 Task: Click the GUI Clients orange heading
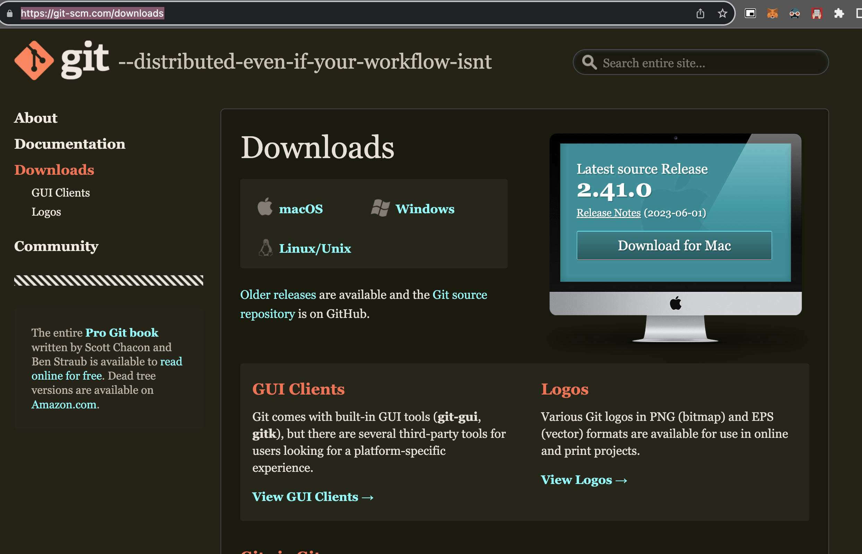pos(299,389)
